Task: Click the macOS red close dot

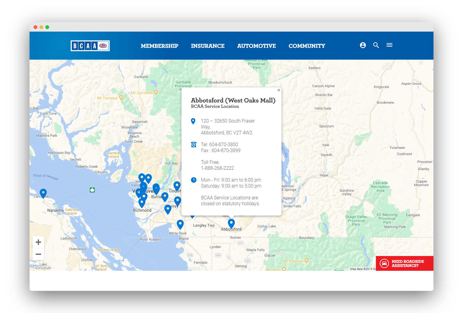Action: click(x=35, y=27)
